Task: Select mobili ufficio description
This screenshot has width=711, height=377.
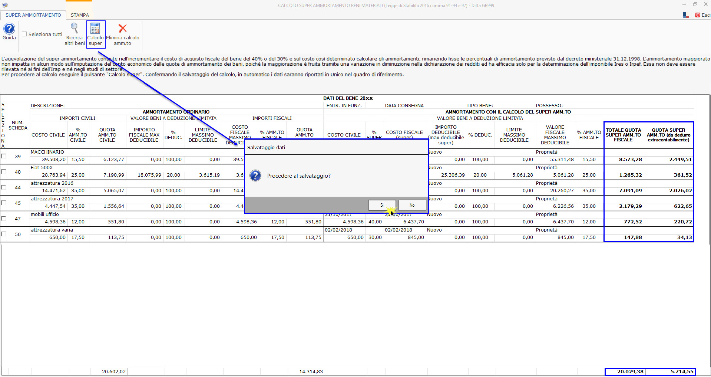Action: tap(45, 214)
